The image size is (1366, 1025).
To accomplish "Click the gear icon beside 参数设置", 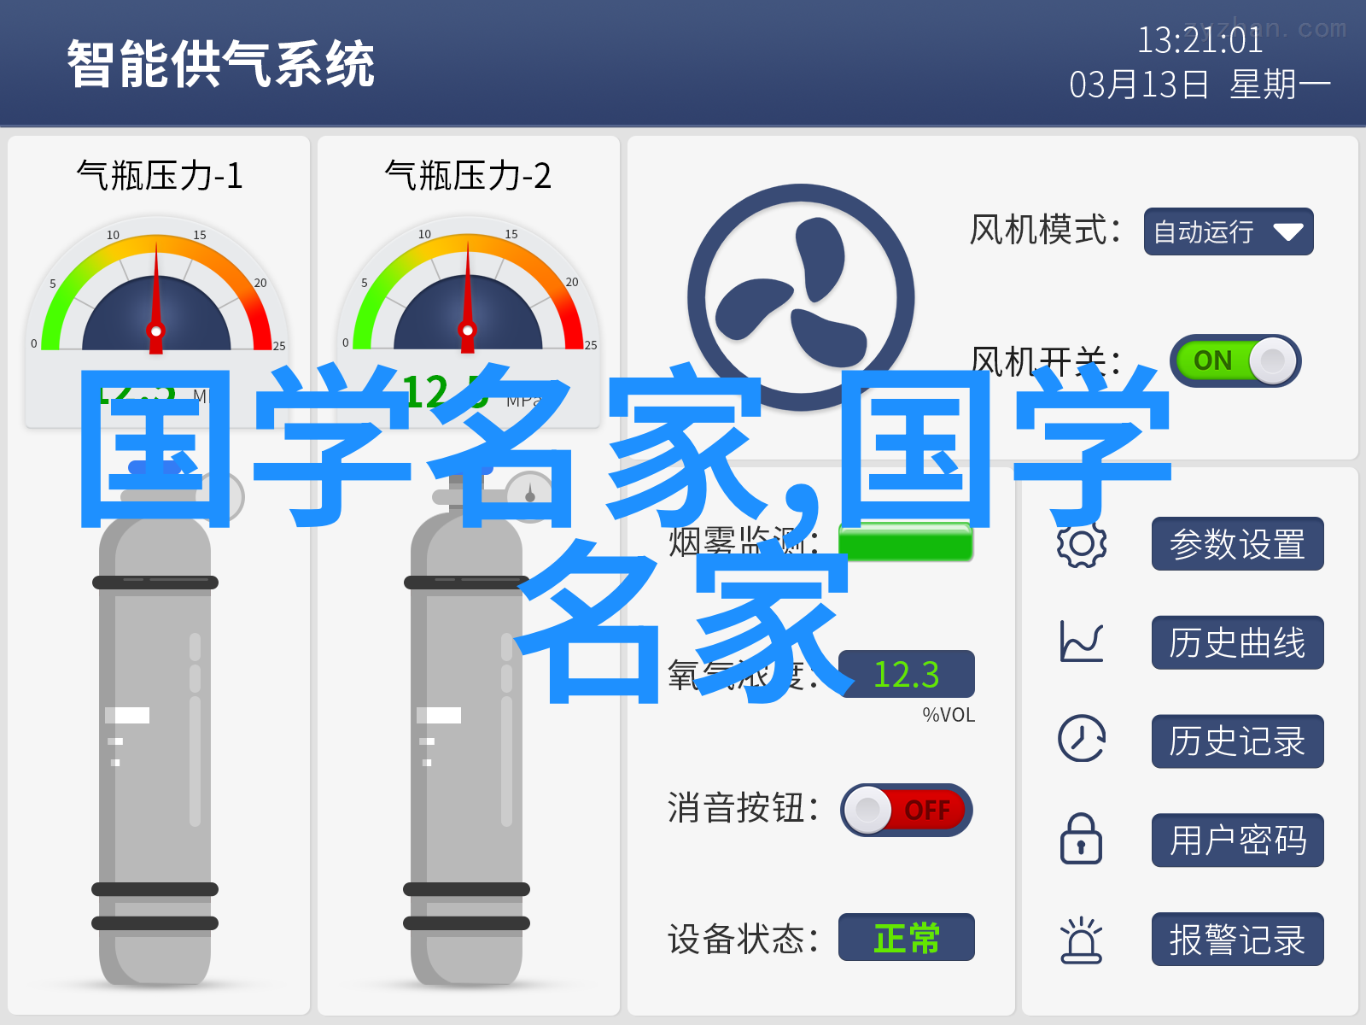I will [1082, 543].
